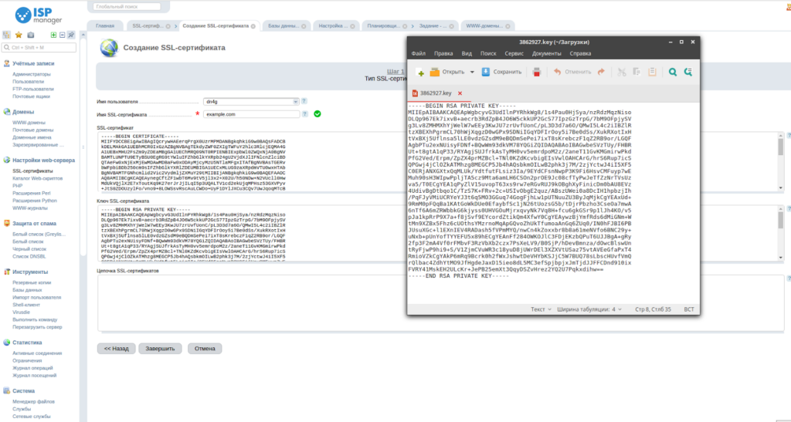This screenshot has width=791, height=422.
Task: Click the << Назад button
Action: pyautogui.click(x=117, y=349)
